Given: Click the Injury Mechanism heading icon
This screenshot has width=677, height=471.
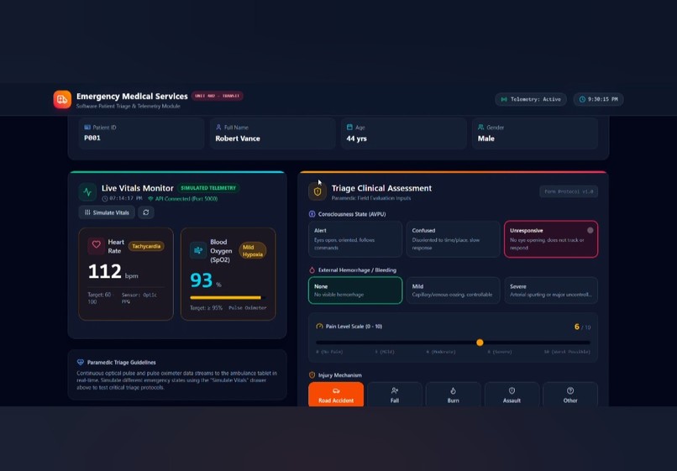Looking at the screenshot, I should [312, 375].
